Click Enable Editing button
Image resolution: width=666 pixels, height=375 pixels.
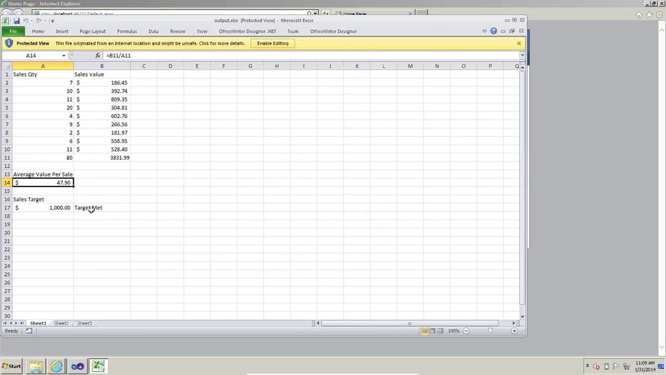273,43
